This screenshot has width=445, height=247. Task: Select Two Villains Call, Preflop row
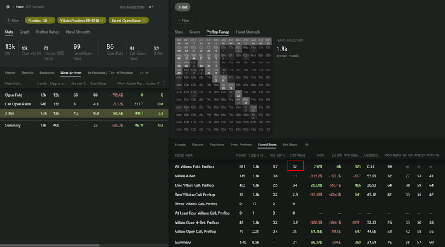click(x=307, y=194)
